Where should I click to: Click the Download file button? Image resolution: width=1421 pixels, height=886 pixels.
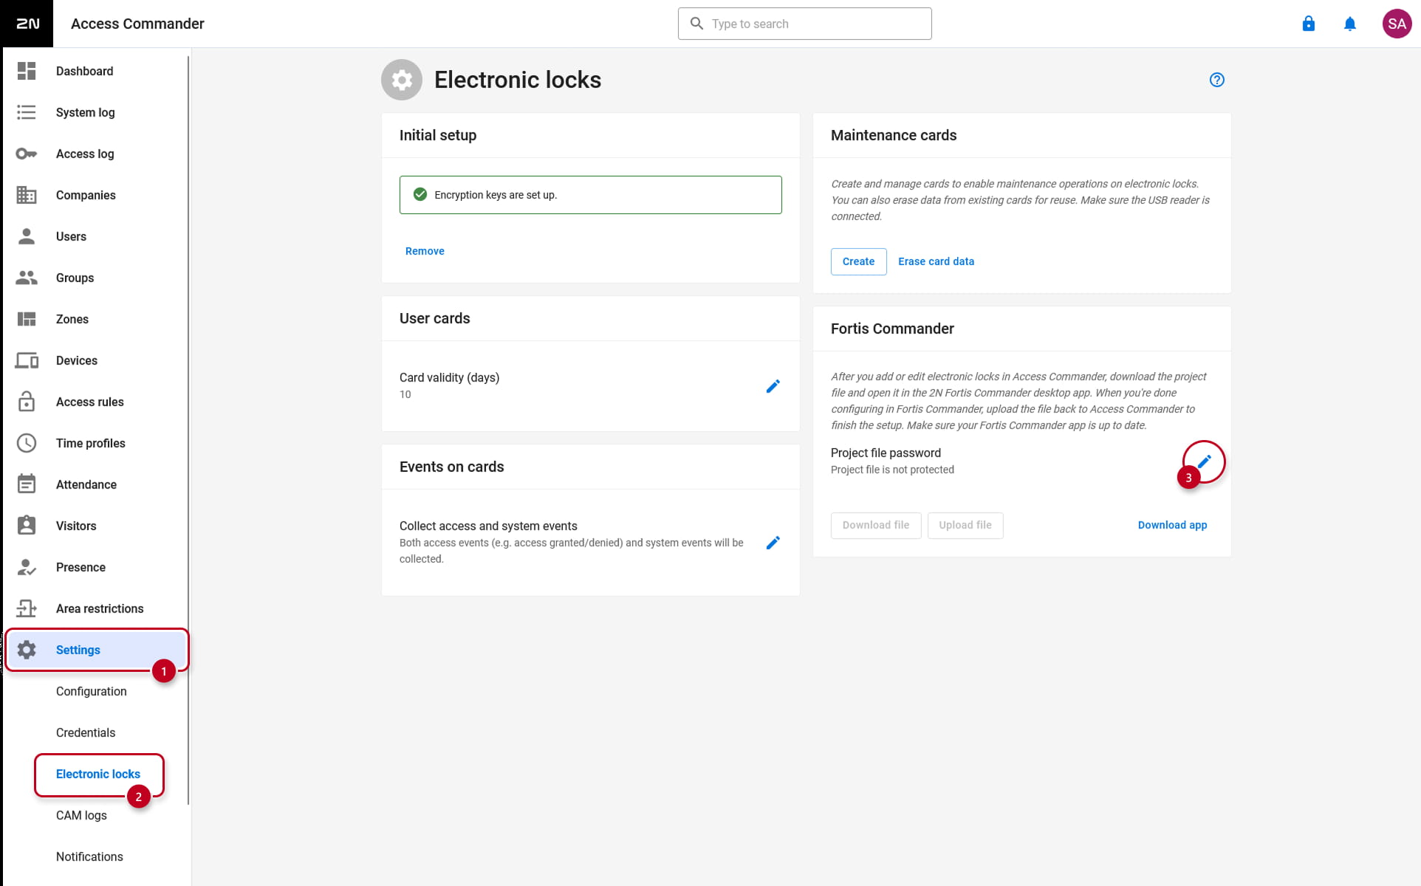pos(876,525)
